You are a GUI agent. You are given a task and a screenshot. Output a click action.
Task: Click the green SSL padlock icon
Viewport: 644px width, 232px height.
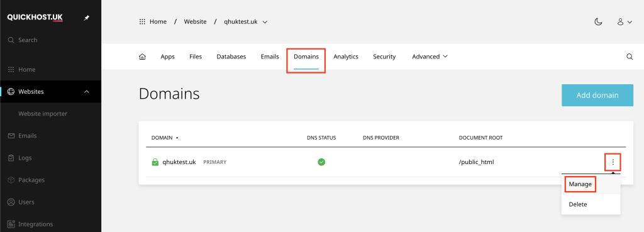[x=155, y=162]
